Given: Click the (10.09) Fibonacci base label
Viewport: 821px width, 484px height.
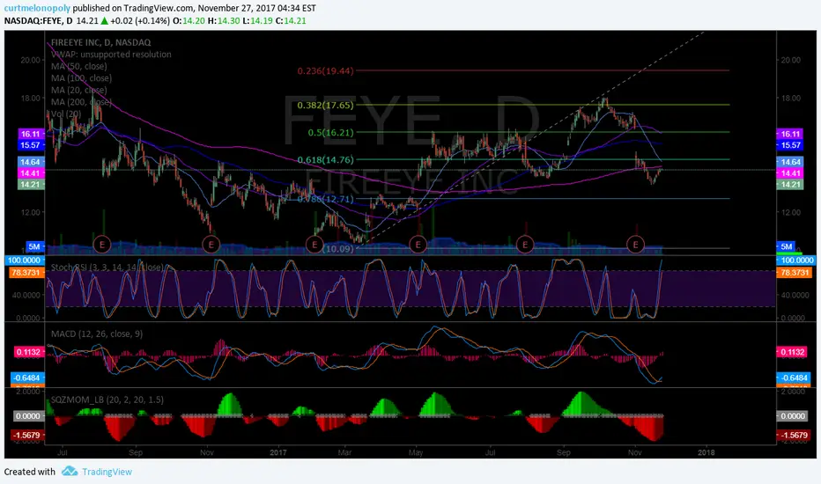Looking at the screenshot, I should pos(338,248).
